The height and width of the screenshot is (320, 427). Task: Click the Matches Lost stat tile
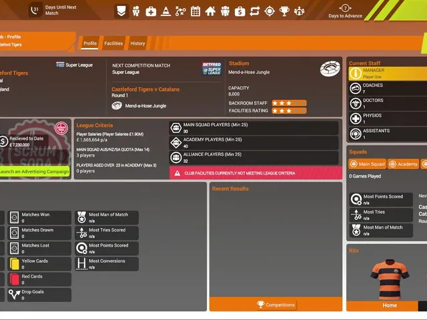39,249
